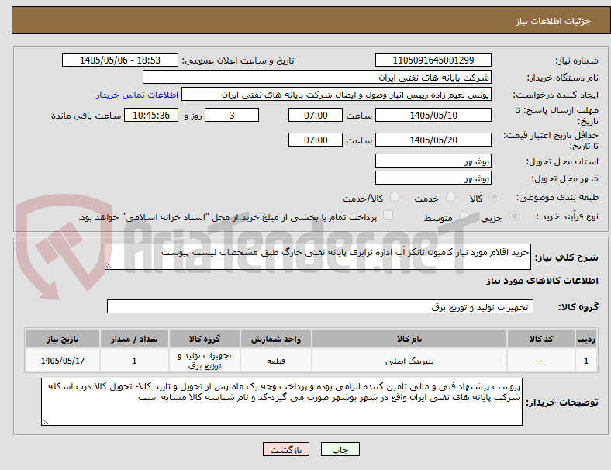Screen dimensions: 611x470
Task: Click the price validity date 1405/05/20
Action: point(433,140)
